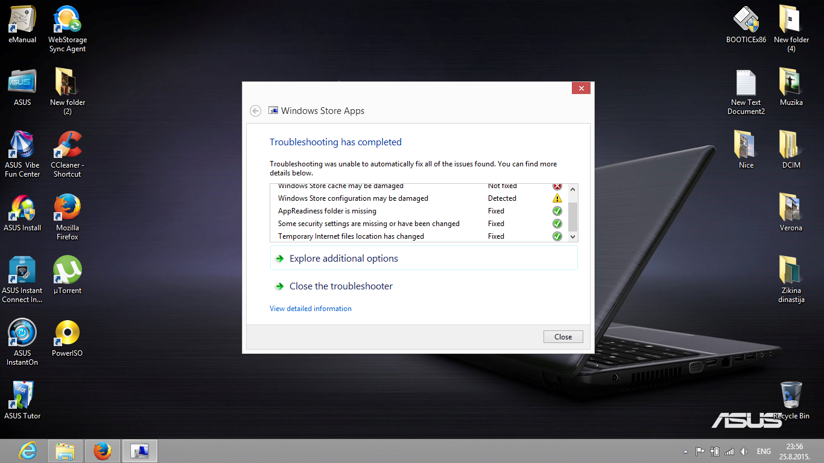This screenshot has width=824, height=463.
Task: Click 'Troubleshooting has completed' heading
Action: [335, 142]
